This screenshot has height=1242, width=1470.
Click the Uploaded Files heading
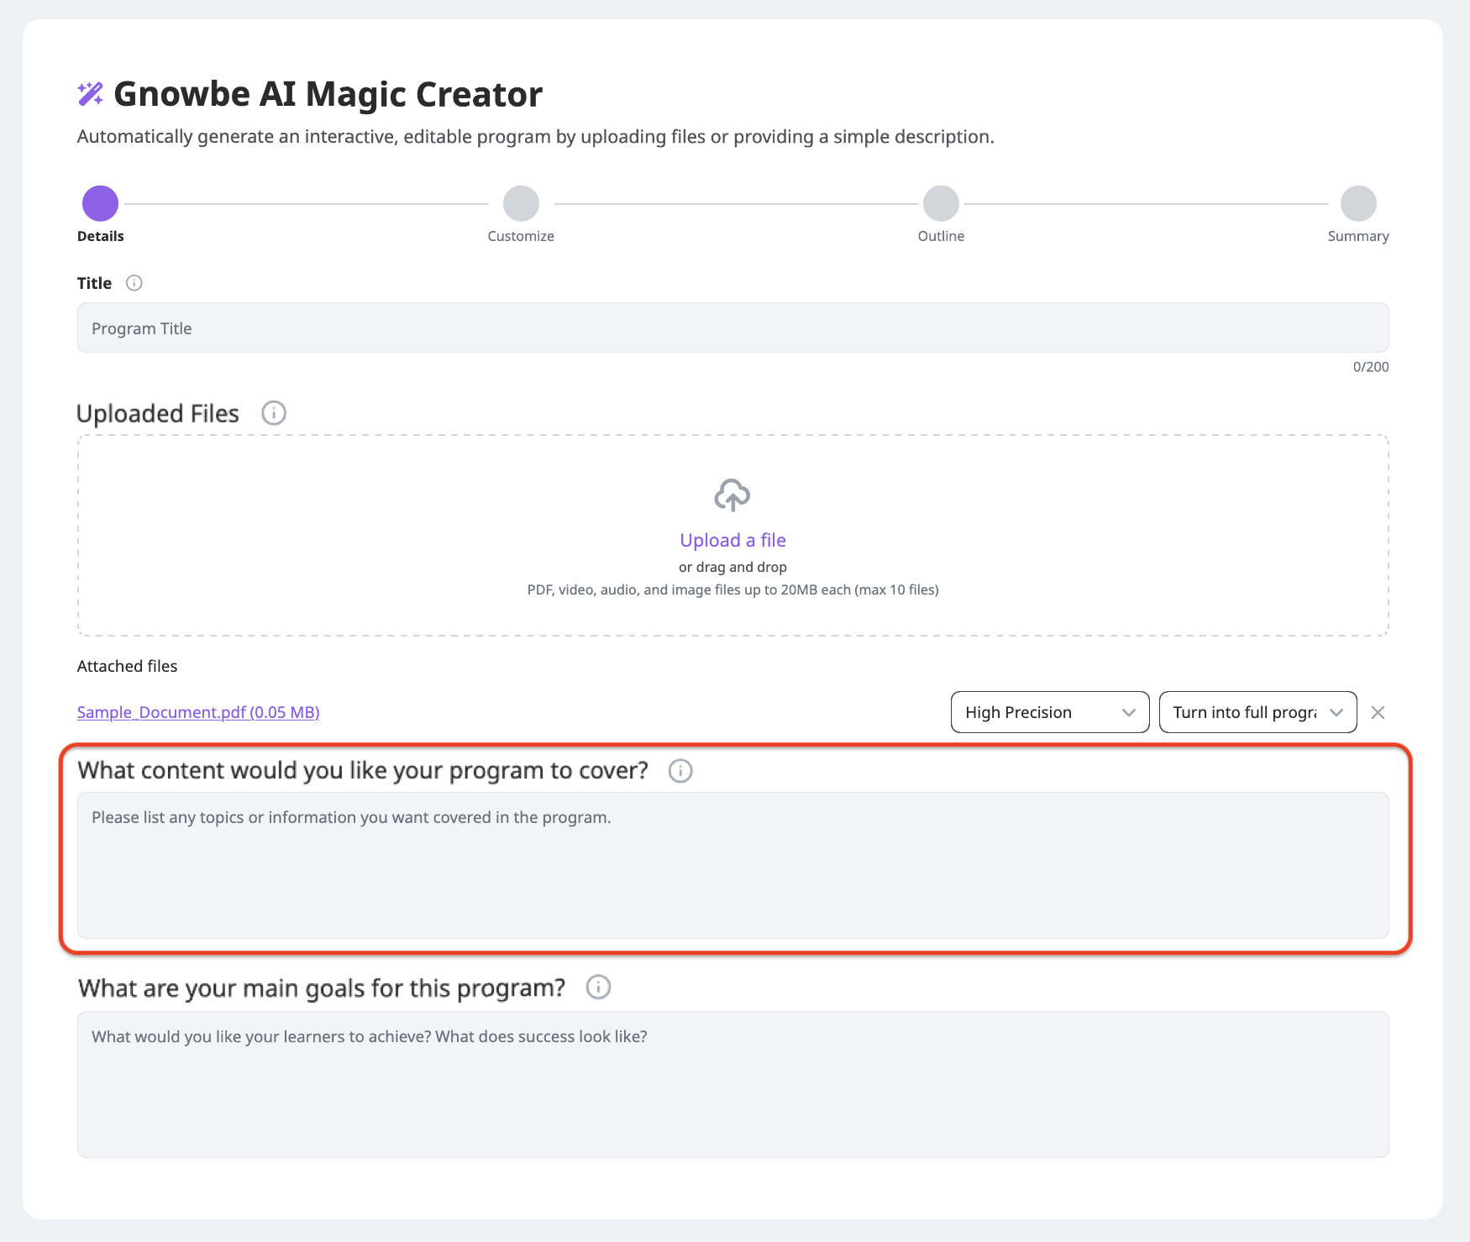[158, 413]
